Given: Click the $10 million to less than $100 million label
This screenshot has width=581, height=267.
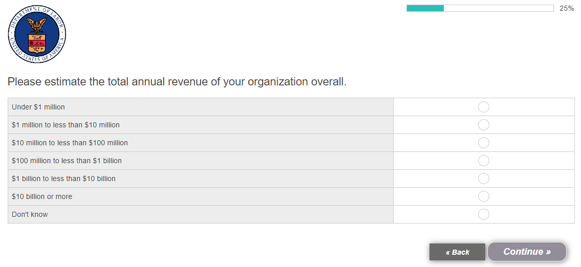Looking at the screenshot, I should (x=70, y=143).
